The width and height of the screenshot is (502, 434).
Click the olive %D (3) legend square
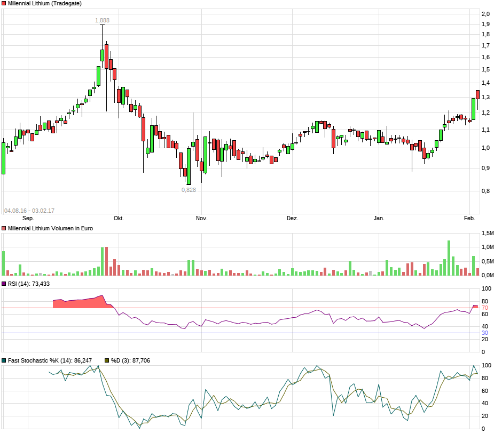(106, 361)
